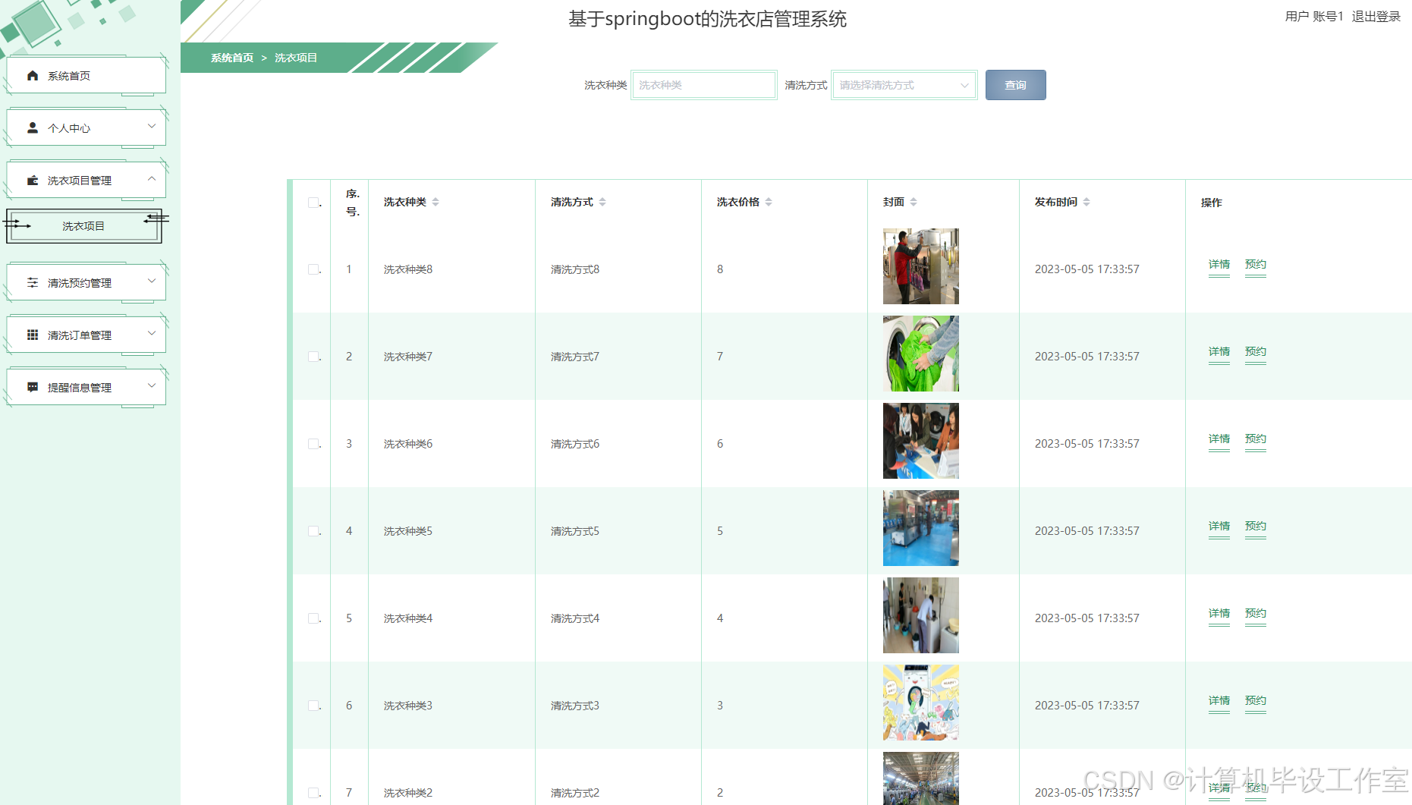1412x805 pixels.
Task: Click the grid icon beside 清洗订单管理
Action: 33,335
